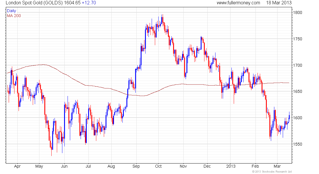The height and width of the screenshot is (174, 319).
Task: Click the 1600 price axis label
Action: [x=298, y=118]
